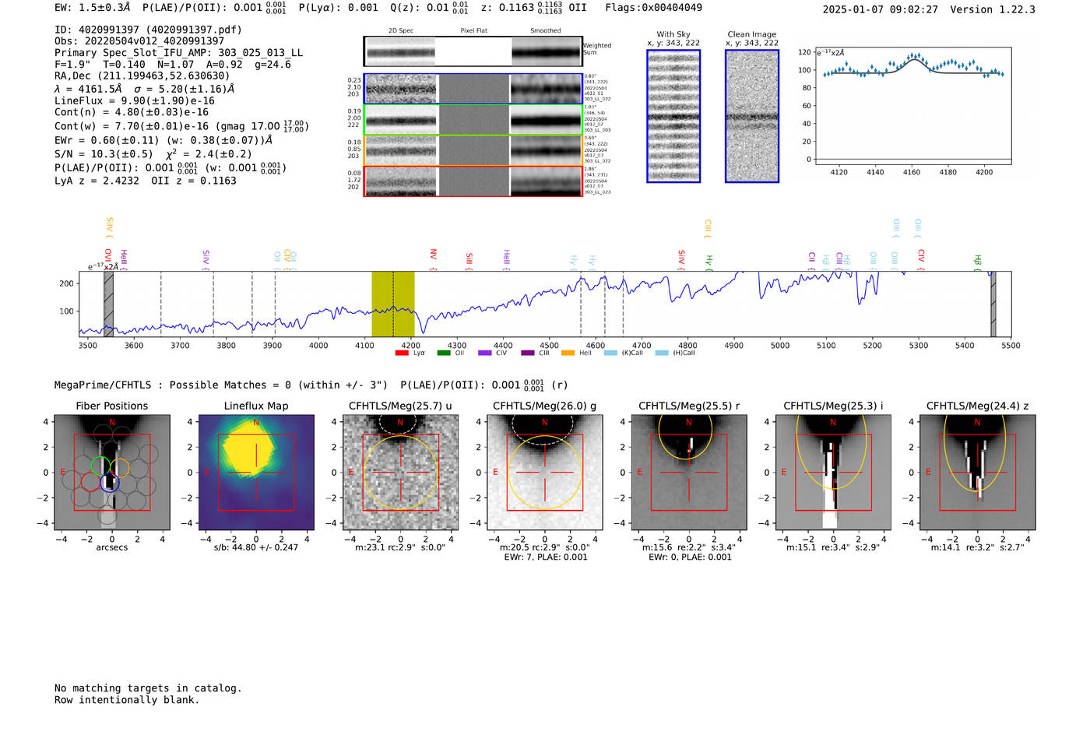Click the Fiber Positions image
Viewport: 1090px width, 742px height.
112,472
